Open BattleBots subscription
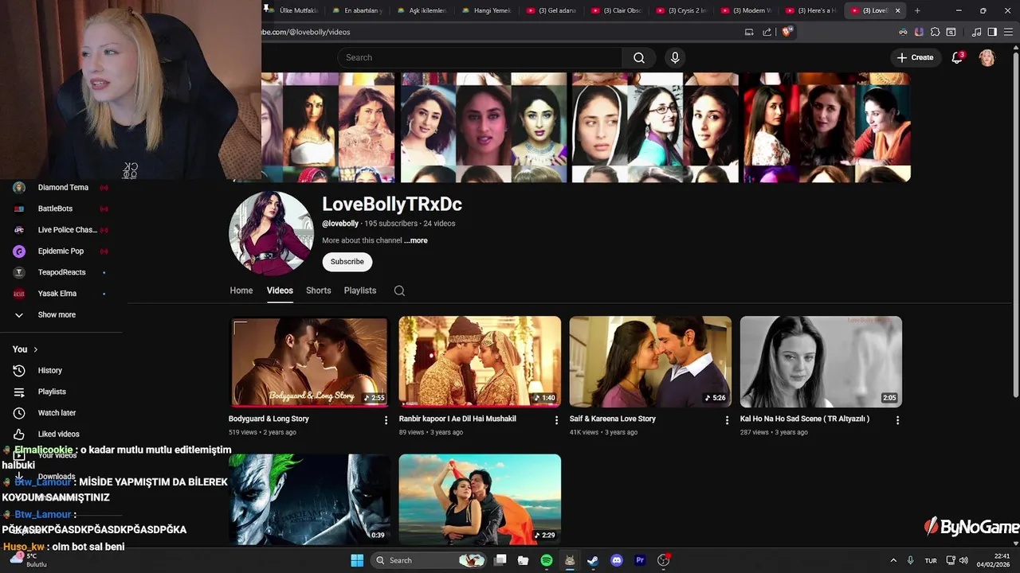Viewport: 1020px width, 573px height. (61, 209)
